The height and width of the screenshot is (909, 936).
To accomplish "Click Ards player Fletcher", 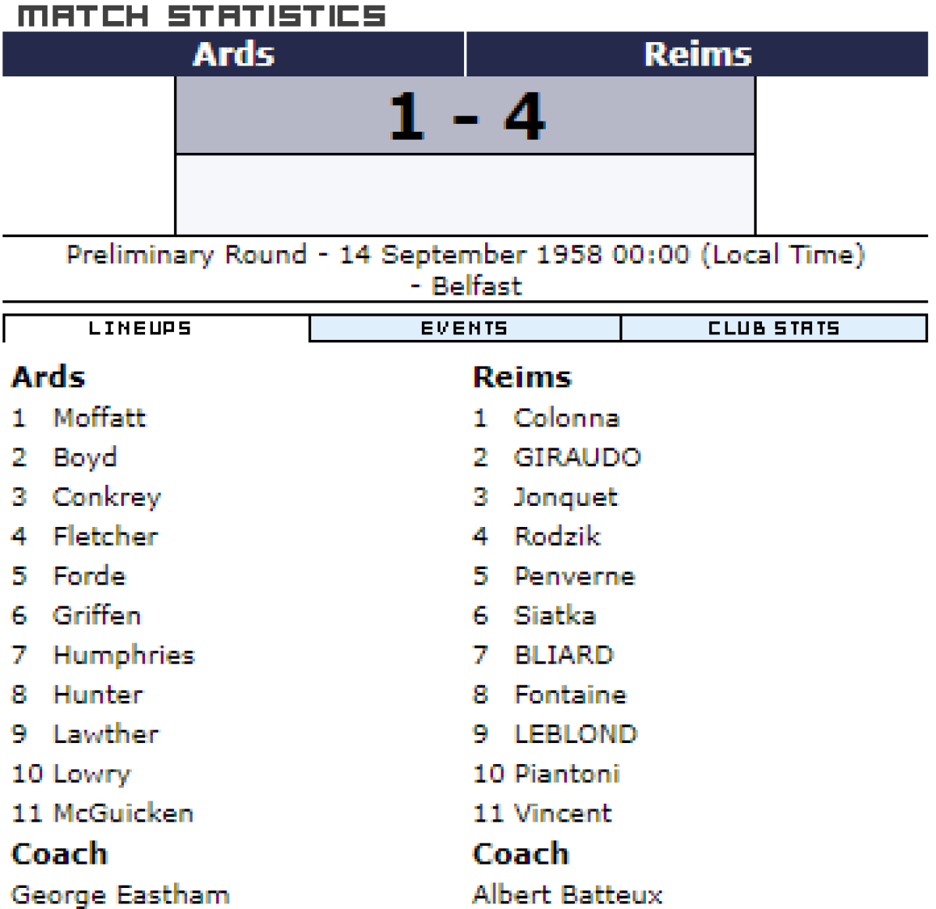I will pyautogui.click(x=105, y=536).
